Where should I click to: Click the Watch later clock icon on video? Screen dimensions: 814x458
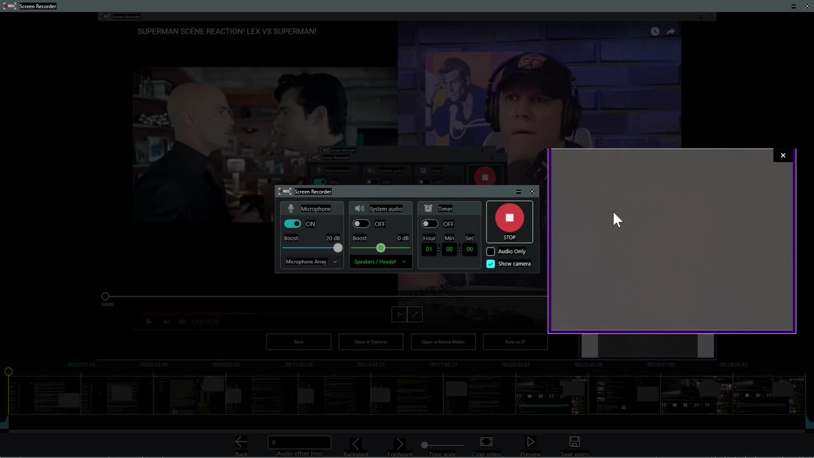(655, 31)
